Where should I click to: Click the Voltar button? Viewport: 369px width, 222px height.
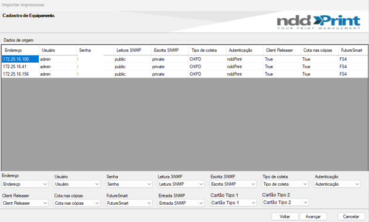[x=285, y=216]
